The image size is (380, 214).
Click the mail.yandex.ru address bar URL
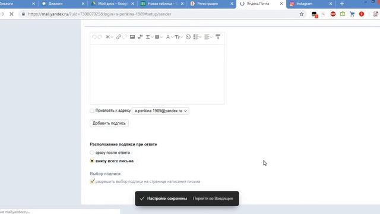pos(100,14)
